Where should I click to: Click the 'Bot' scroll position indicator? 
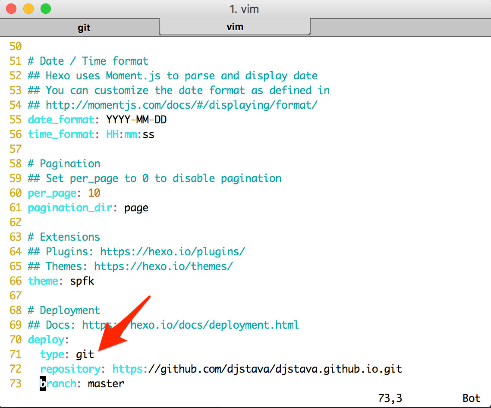coord(471,398)
